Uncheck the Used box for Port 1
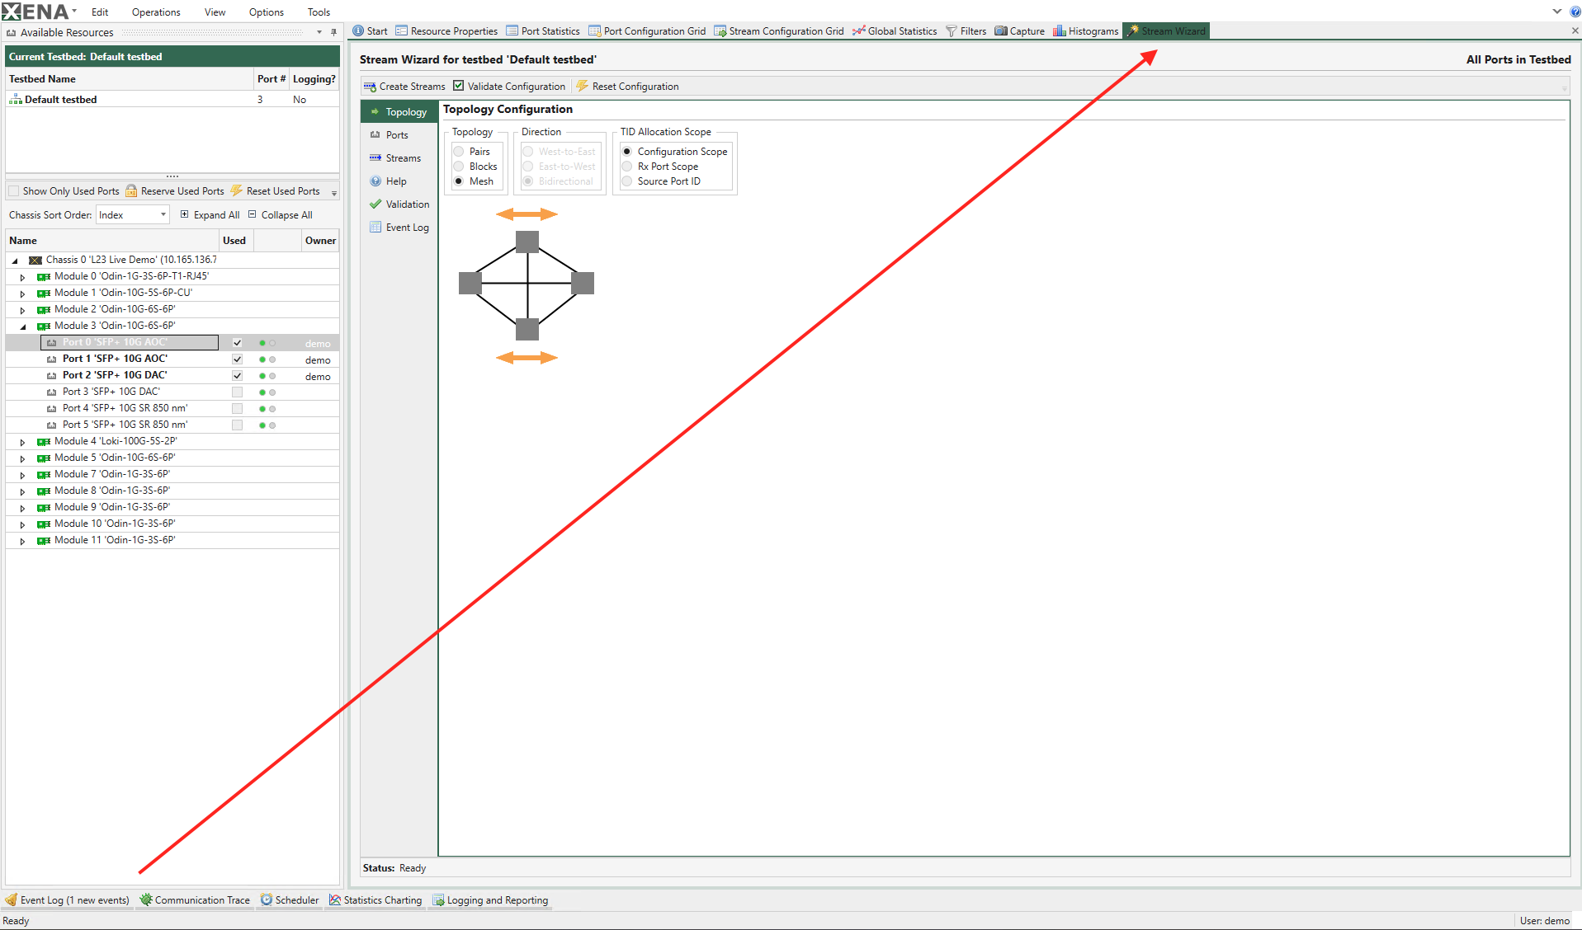Image resolution: width=1582 pixels, height=930 pixels. point(237,359)
